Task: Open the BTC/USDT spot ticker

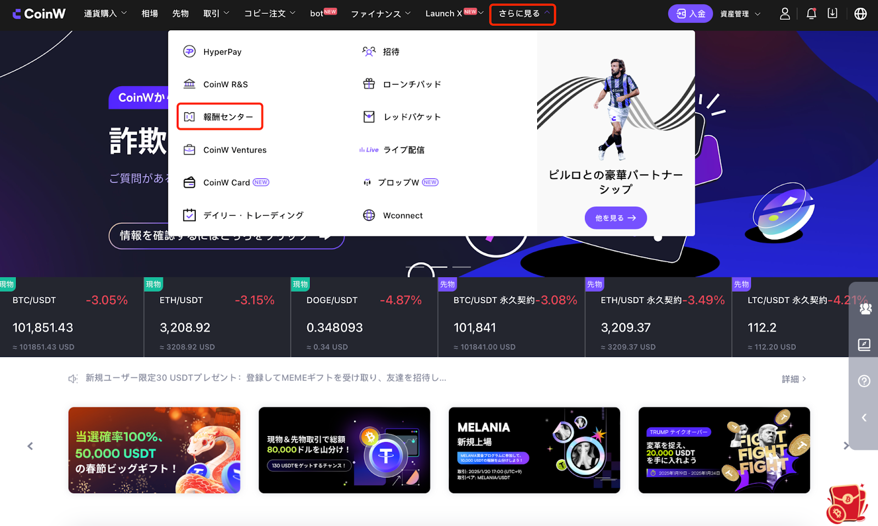Action: point(71,318)
